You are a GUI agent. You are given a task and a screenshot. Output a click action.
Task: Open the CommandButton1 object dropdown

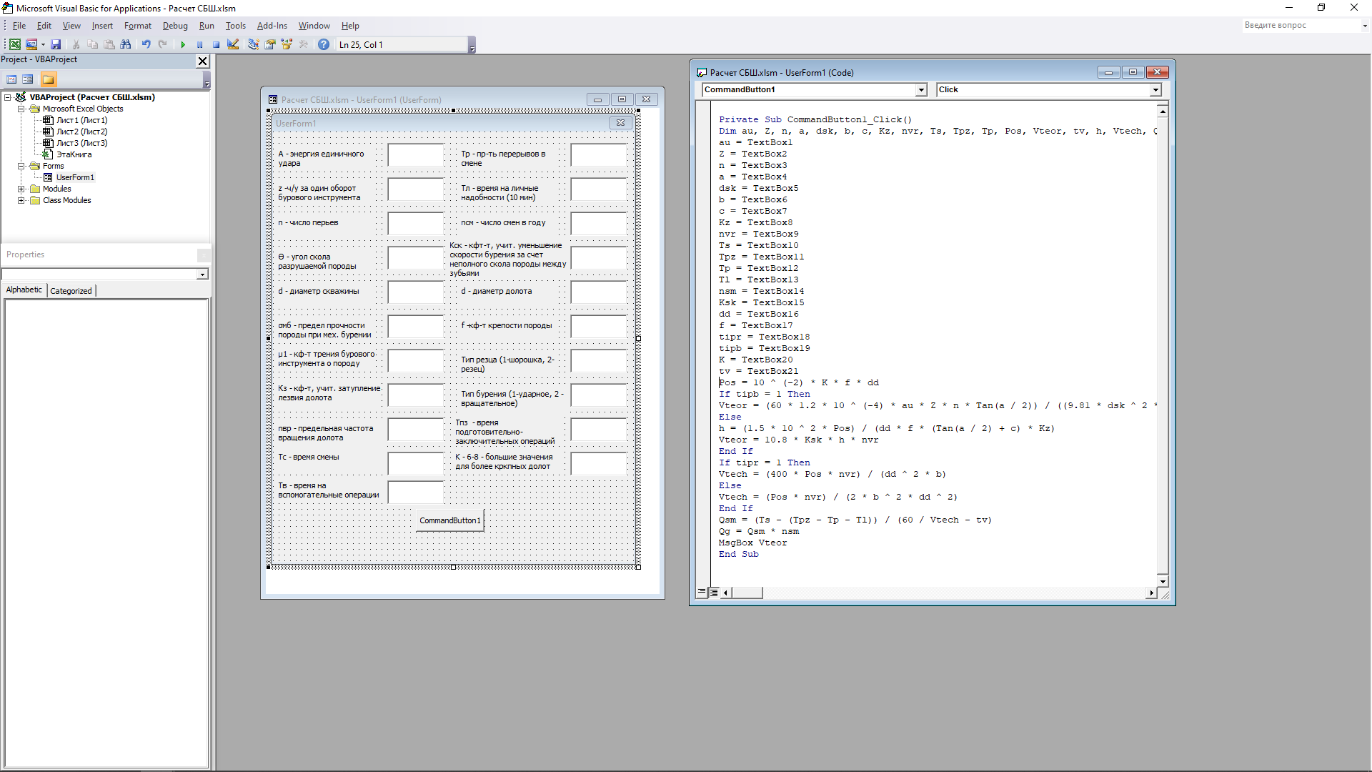[921, 90]
